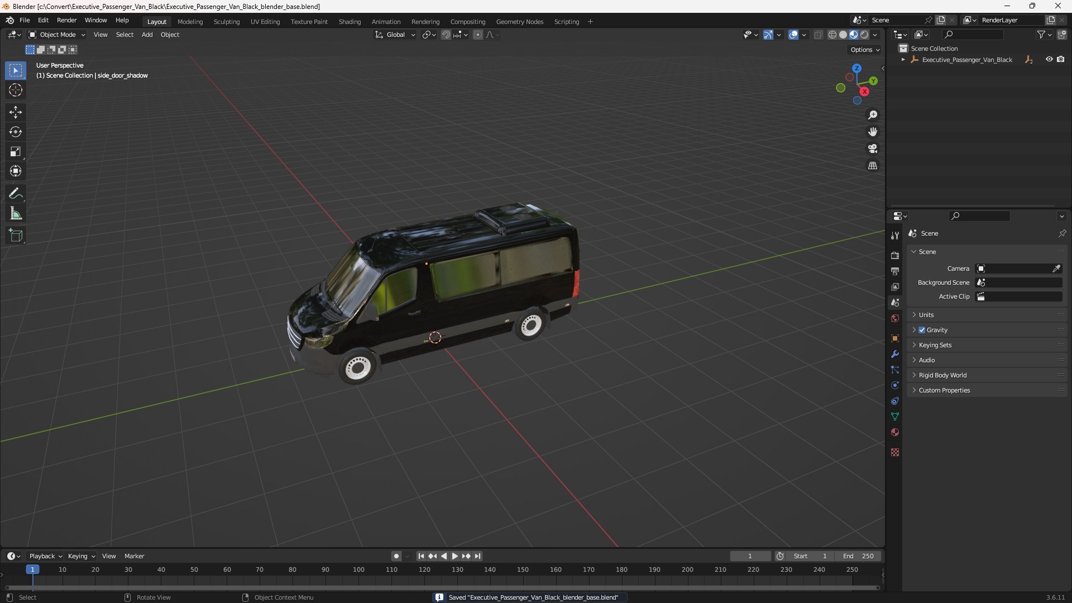The width and height of the screenshot is (1072, 603).
Task: Click the pan view hand icon
Action: click(x=873, y=132)
